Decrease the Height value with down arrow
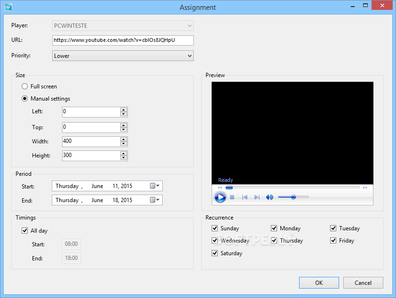The width and height of the screenshot is (396, 298). point(124,158)
